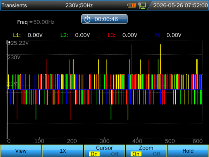
Task: Click the cursor marker at graph top-left
Action: coord(9,42)
